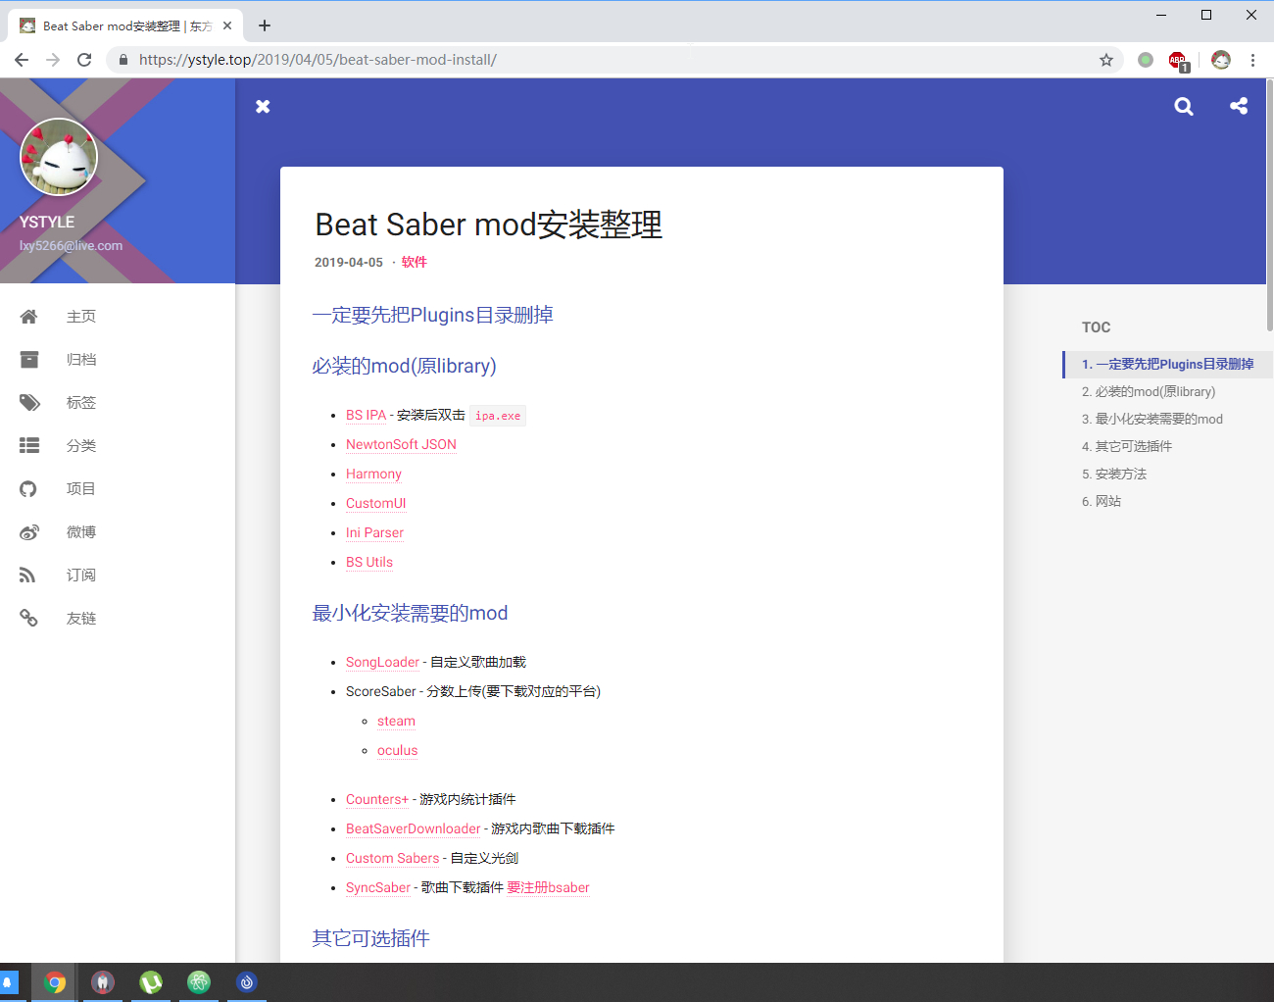
Task: Open the BS Utils link
Action: [x=369, y=563]
